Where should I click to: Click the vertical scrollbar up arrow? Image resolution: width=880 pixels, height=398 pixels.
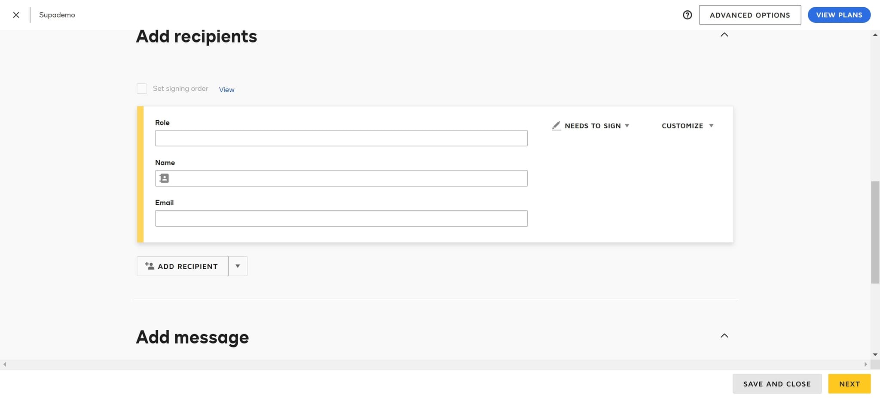click(x=875, y=35)
